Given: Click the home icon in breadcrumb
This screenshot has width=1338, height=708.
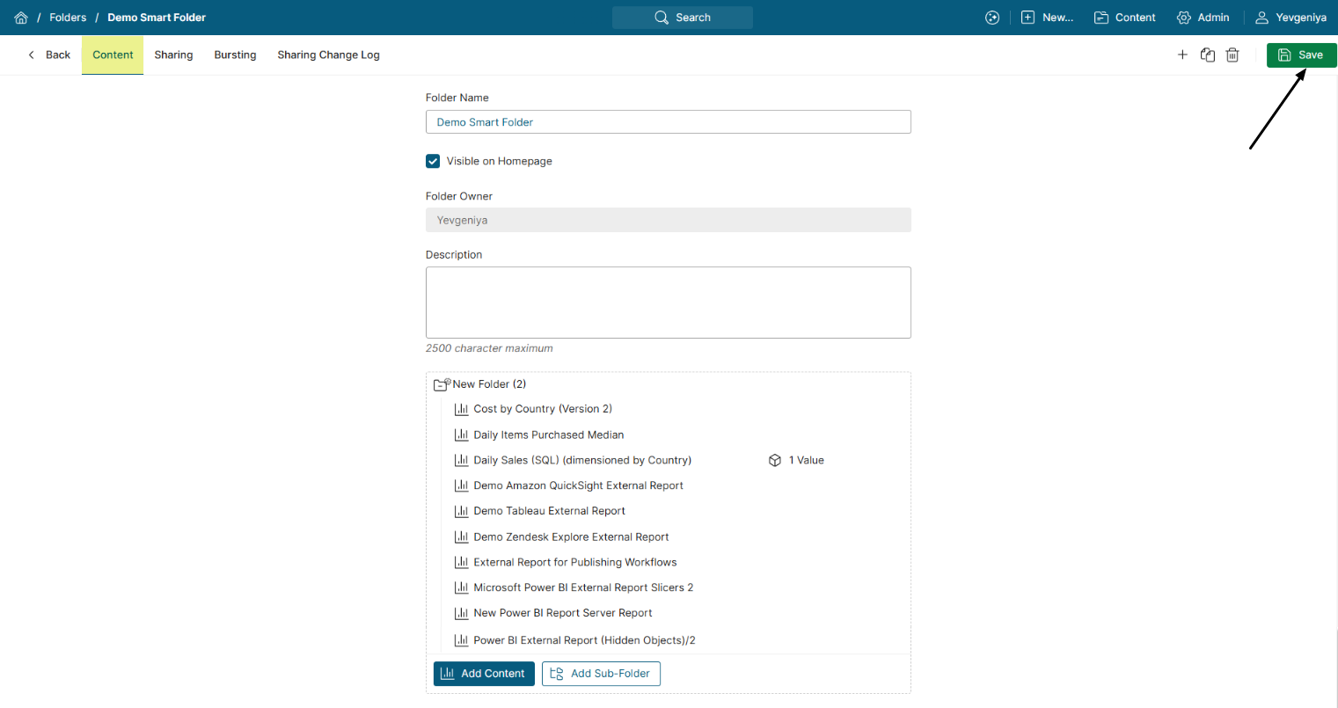Looking at the screenshot, I should [x=21, y=18].
